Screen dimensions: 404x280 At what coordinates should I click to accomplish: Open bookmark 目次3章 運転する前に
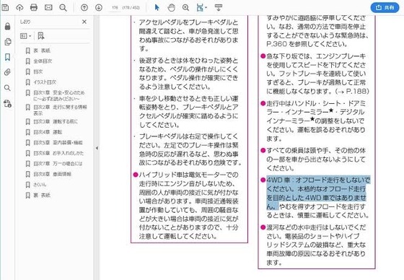(x=56, y=121)
